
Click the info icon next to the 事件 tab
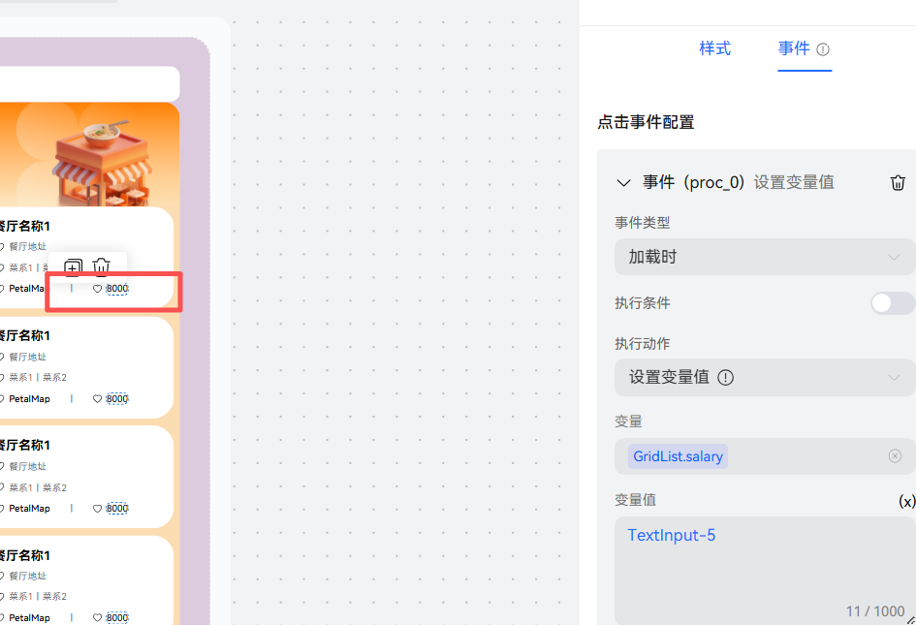[825, 48]
